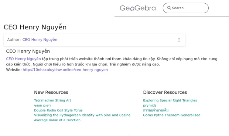Open Double Rodin Coil Style Torus
The height and width of the screenshot is (136, 229).
pyautogui.click(x=58, y=110)
